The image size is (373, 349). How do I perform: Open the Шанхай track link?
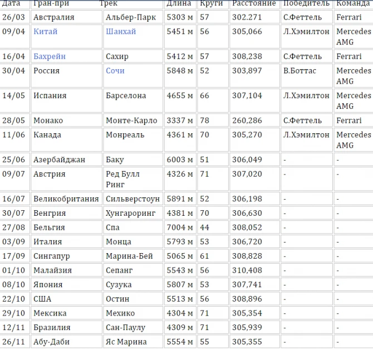121,31
